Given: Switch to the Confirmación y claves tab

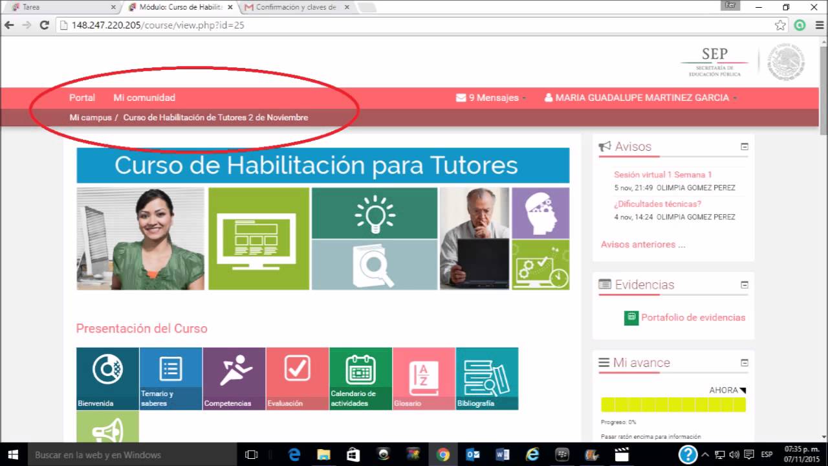Looking at the screenshot, I should point(296,7).
